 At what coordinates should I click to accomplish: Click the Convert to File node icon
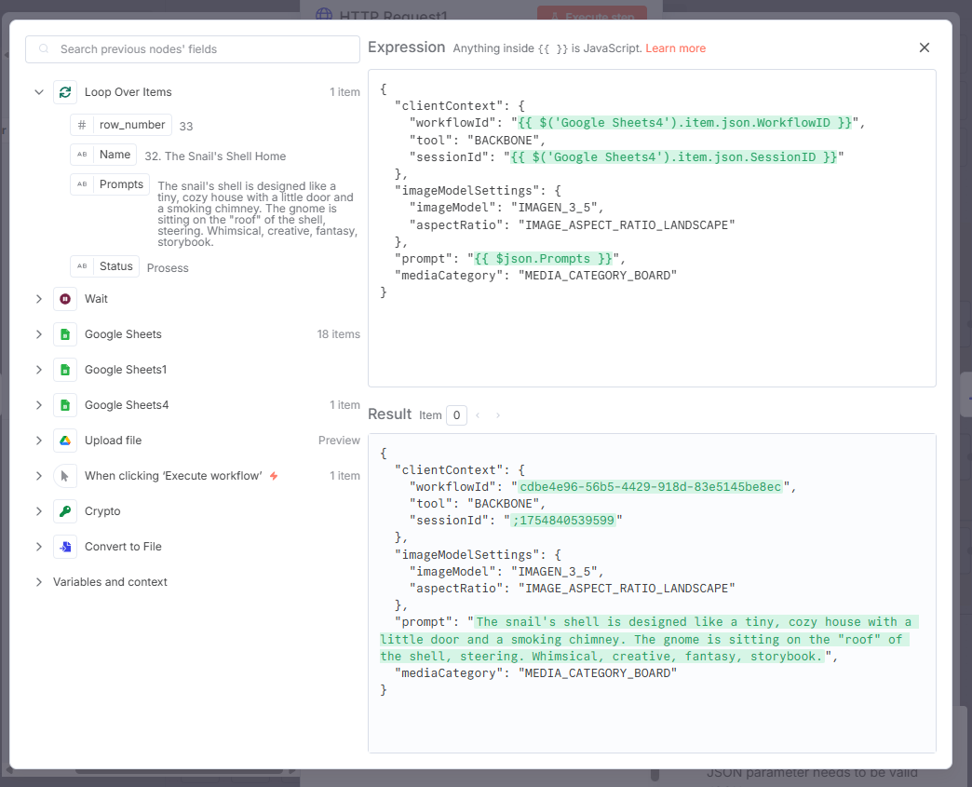(x=64, y=547)
